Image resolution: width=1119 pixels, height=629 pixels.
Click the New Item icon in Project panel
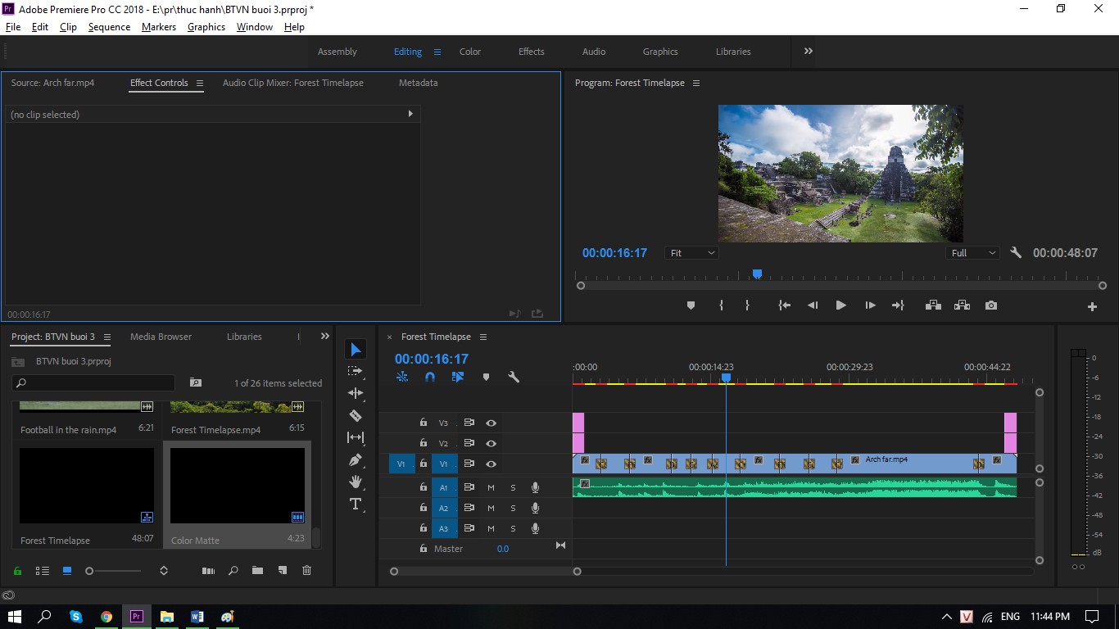coord(282,571)
